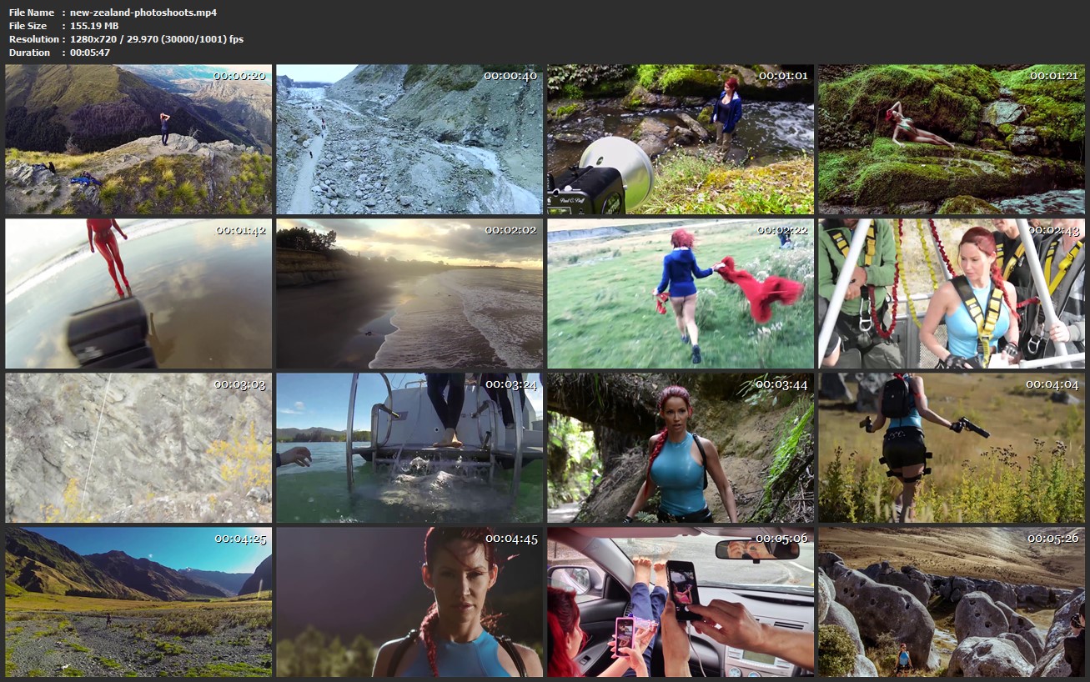Click the file name new-zealand-photoshoots.mp4
1090x682 pixels.
[143, 13]
